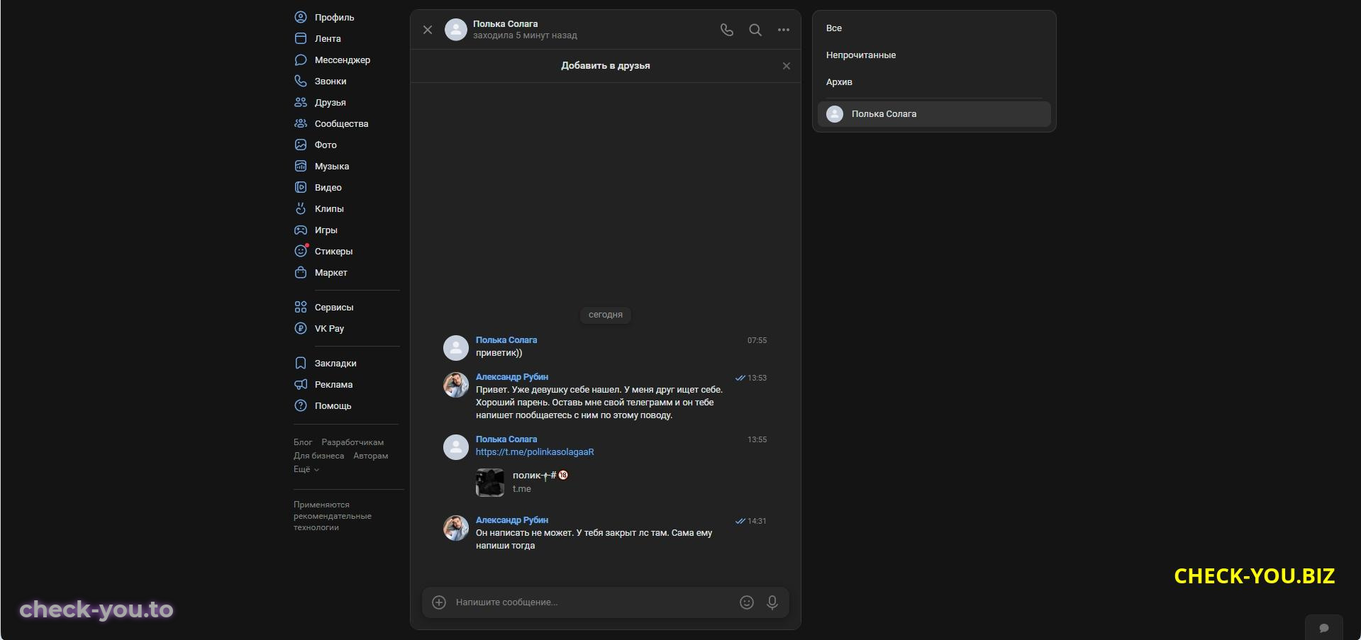This screenshot has width=1361, height=640.
Task: Open the t.me/polinkasolagaaR link
Action: [x=535, y=452]
